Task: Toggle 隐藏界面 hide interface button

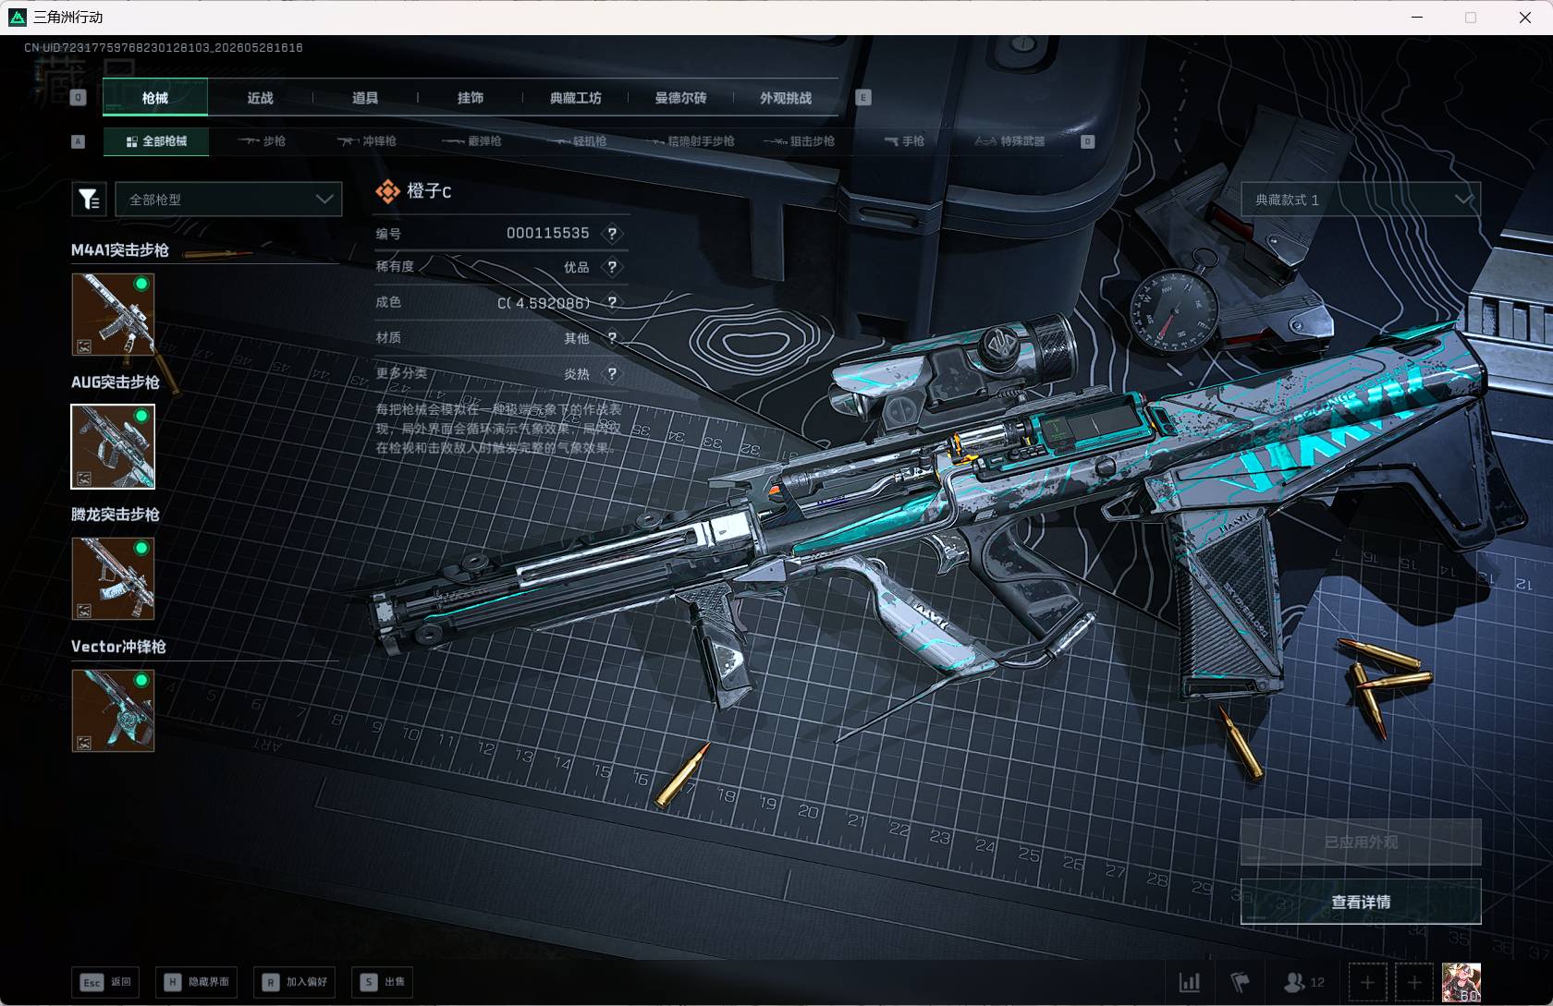Action: click(x=197, y=982)
